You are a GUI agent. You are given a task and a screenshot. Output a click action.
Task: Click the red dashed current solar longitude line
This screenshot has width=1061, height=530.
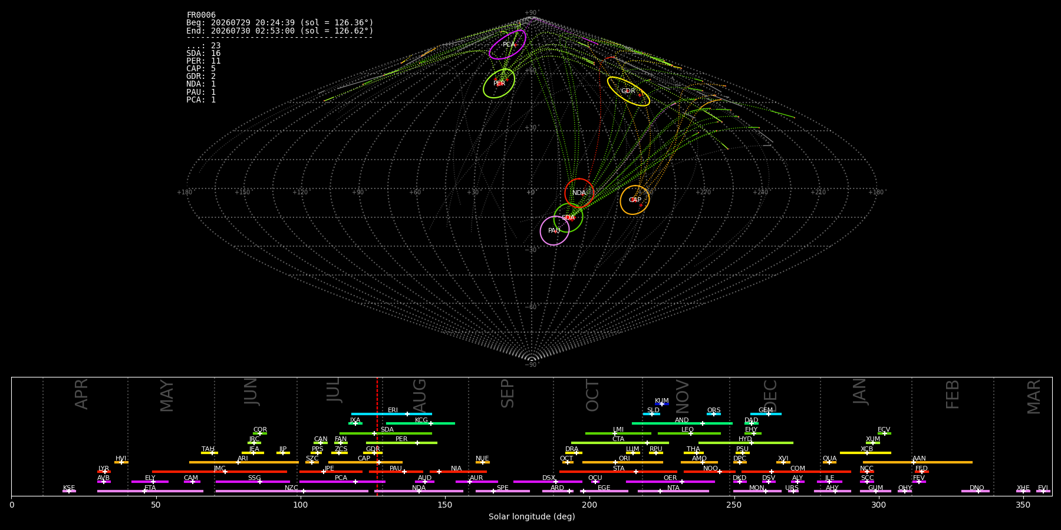[x=377, y=436]
